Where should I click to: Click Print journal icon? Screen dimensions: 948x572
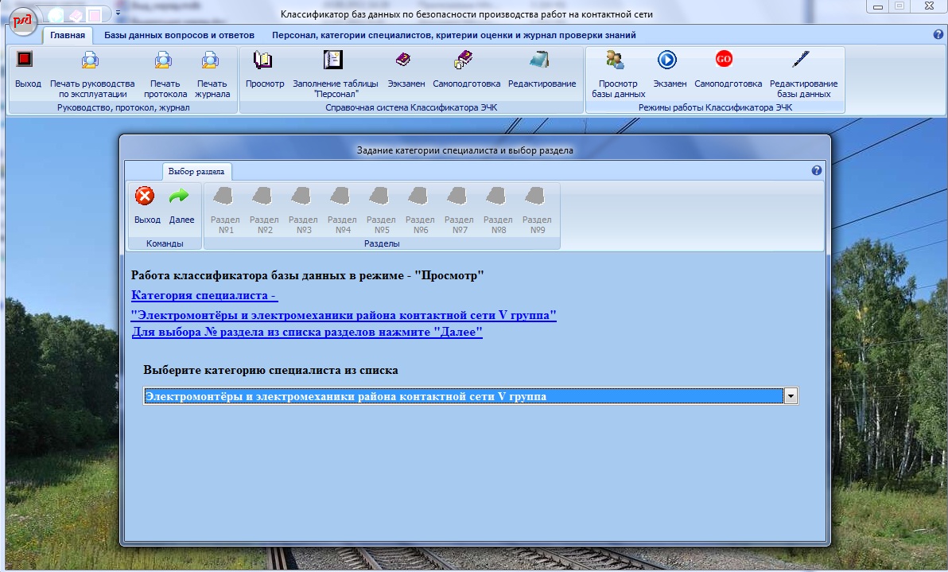(x=212, y=60)
